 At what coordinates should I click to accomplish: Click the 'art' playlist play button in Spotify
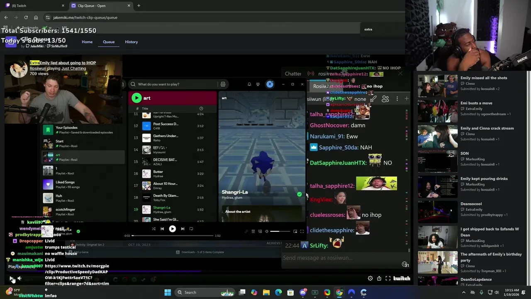coord(136,98)
